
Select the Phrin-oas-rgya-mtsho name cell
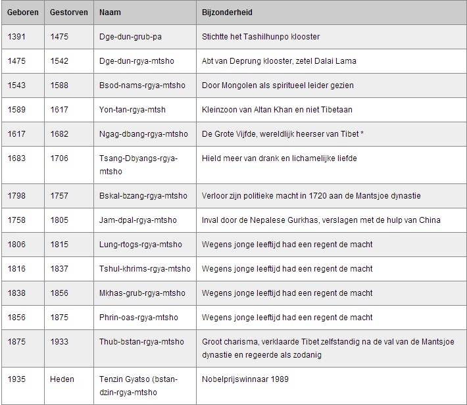139,318
